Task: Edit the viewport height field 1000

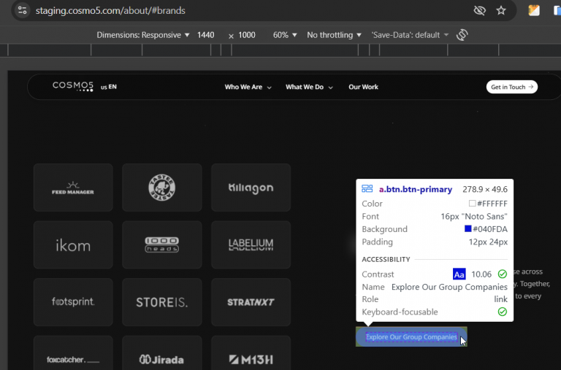Action: pyautogui.click(x=247, y=35)
